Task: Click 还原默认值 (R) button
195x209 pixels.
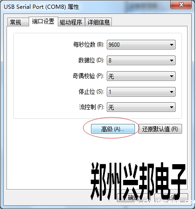Action: (x=160, y=129)
